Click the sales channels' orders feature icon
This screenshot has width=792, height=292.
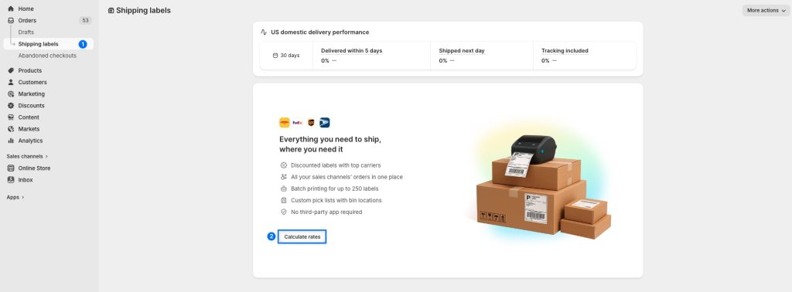tap(283, 177)
